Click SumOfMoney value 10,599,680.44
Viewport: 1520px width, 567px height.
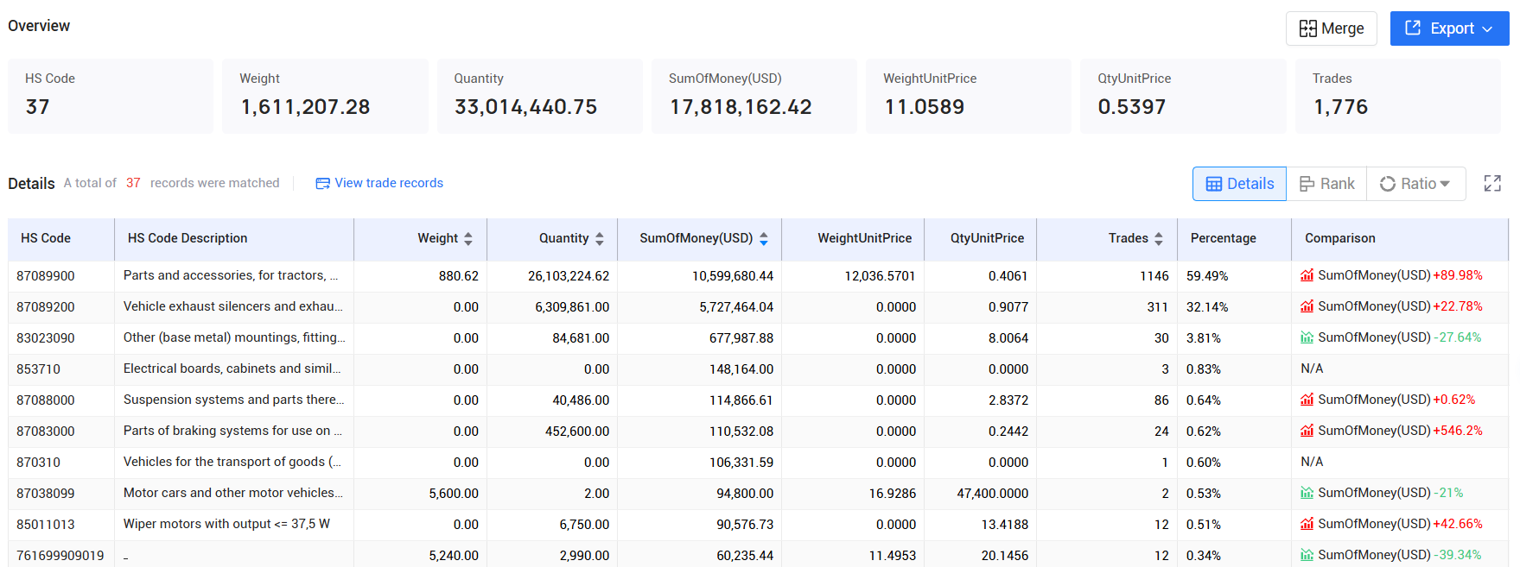(x=733, y=276)
